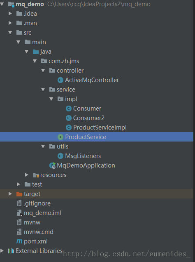Expand the test folder
This screenshot has height=262, width=195.
(19, 184)
